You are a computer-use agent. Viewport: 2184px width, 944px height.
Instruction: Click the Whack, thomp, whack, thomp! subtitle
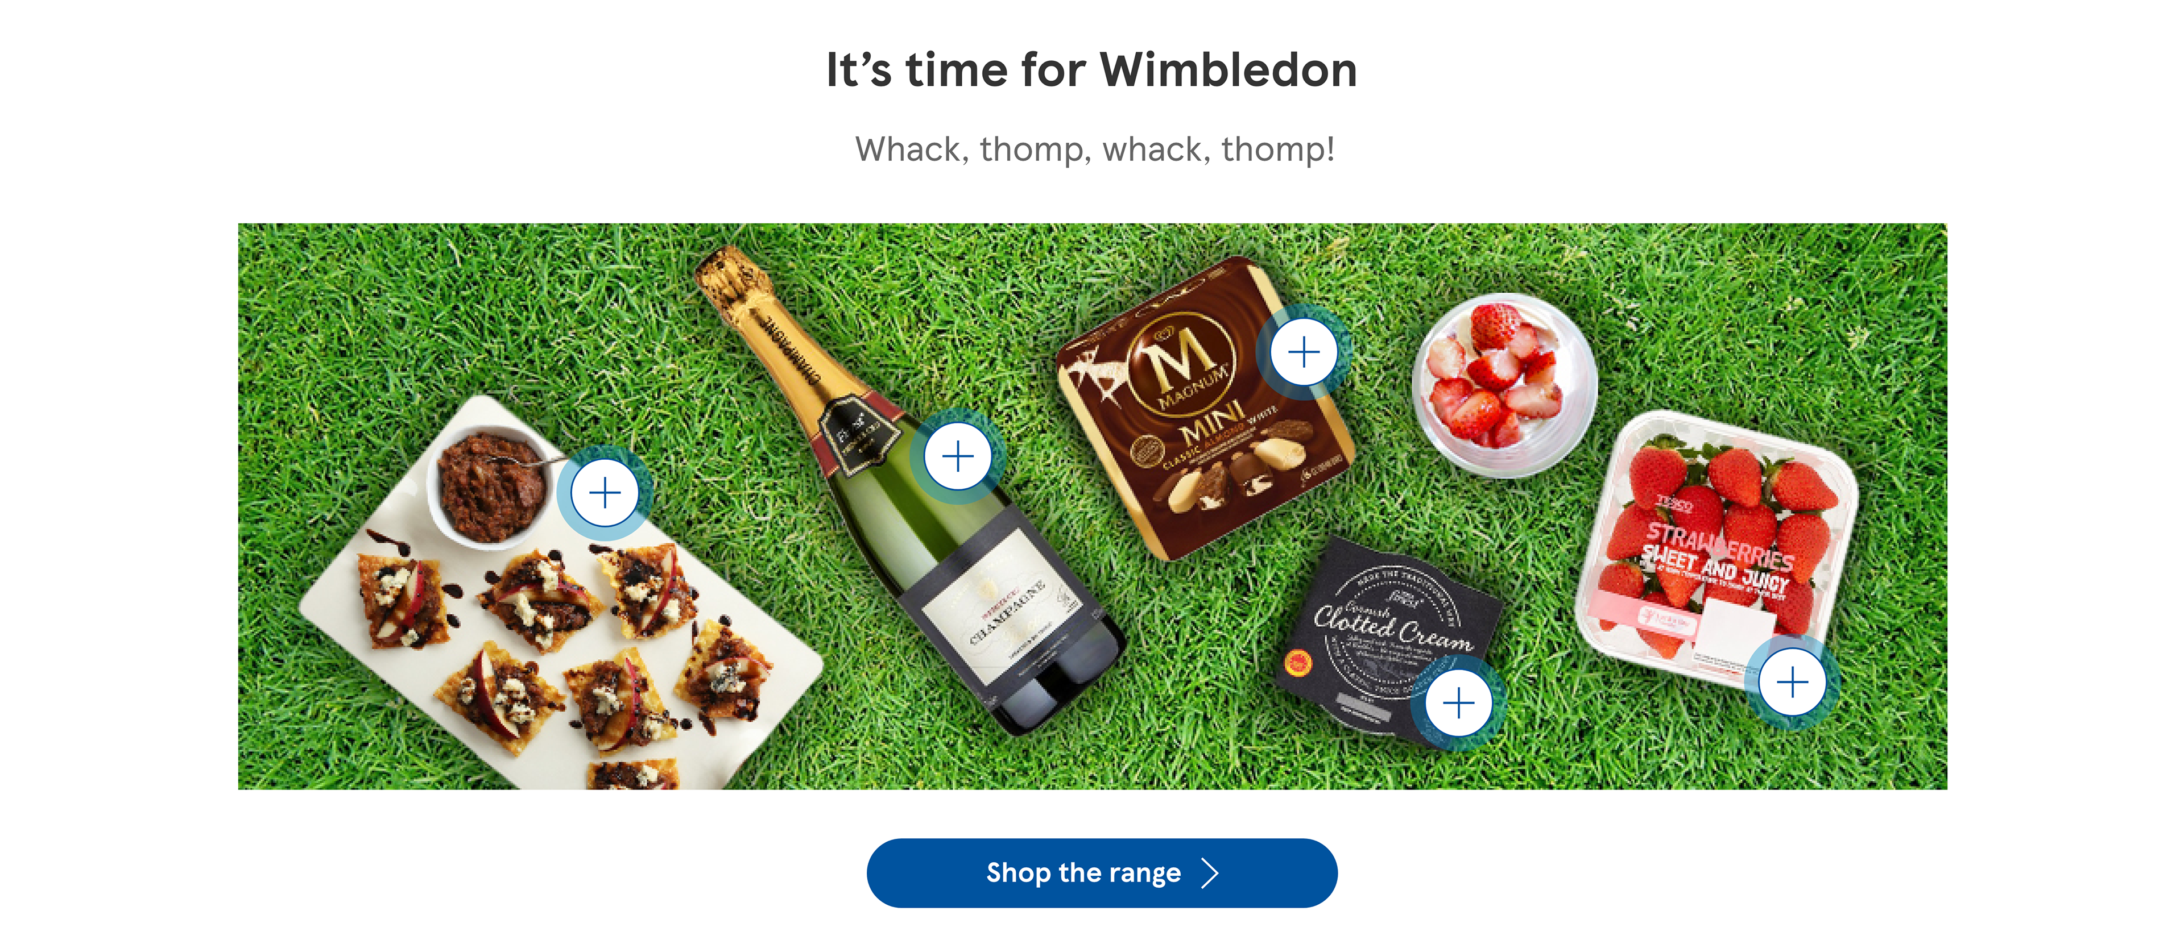pos(1094,149)
